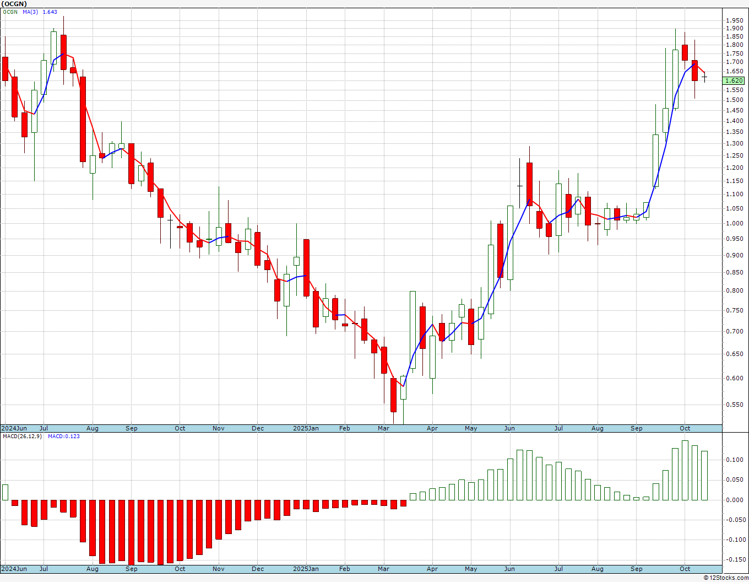The height and width of the screenshot is (582, 749).
Task: Click Dec on the MACD panel time axis
Action: (258, 569)
